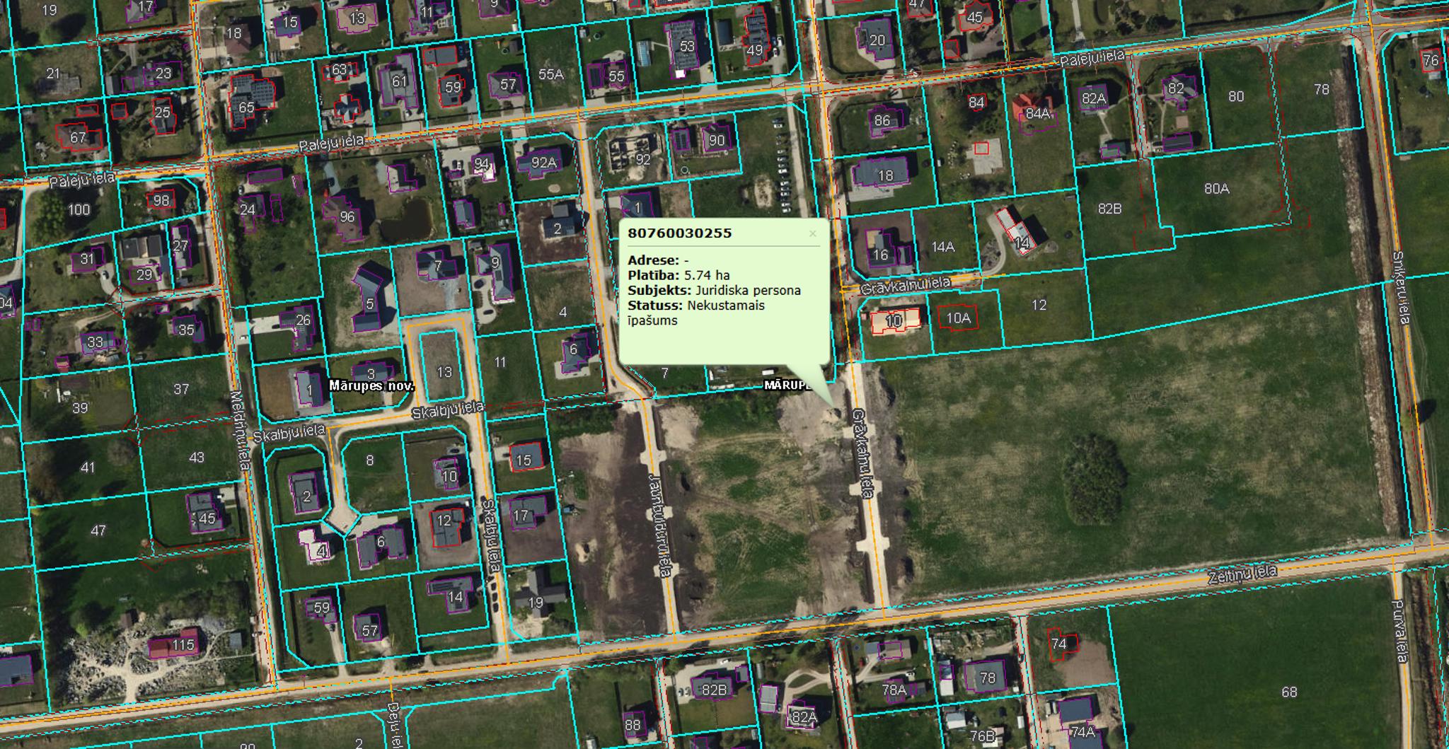Click building 84A with red roof

1037,113
